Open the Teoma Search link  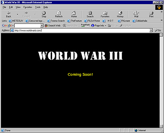56,21
